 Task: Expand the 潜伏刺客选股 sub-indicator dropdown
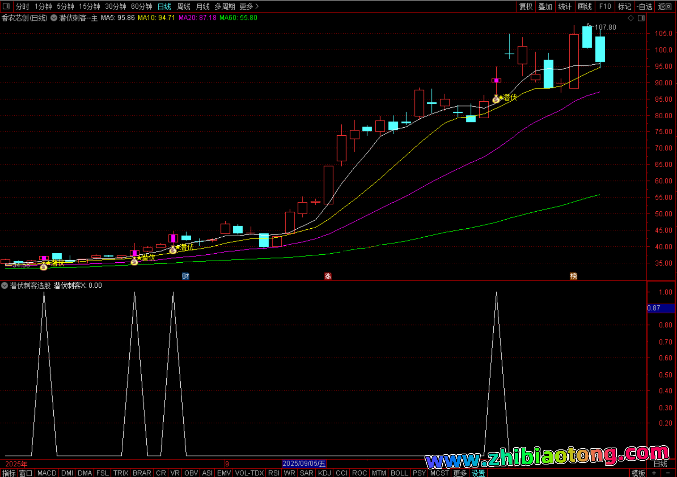click(5, 286)
